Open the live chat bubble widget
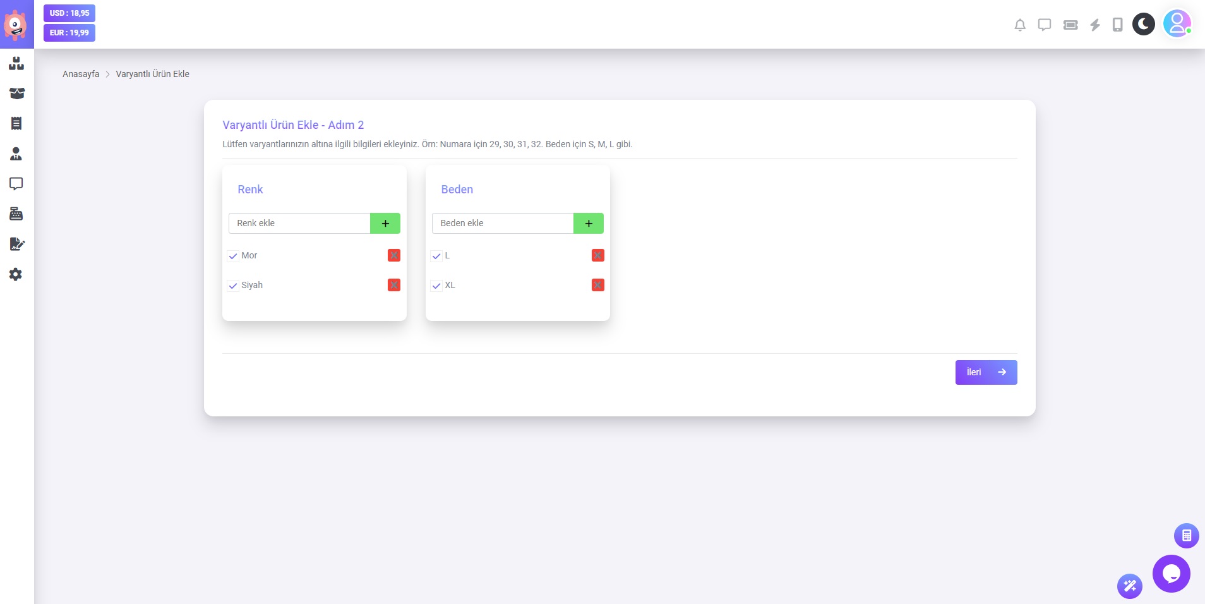The height and width of the screenshot is (604, 1205). pyautogui.click(x=1171, y=574)
